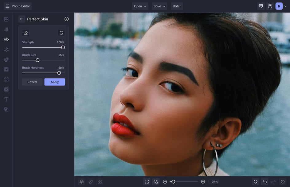Show Perfect Skin info
This screenshot has height=187, width=290.
(x=67, y=19)
